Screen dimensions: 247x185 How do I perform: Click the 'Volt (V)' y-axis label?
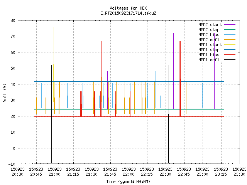5,92
